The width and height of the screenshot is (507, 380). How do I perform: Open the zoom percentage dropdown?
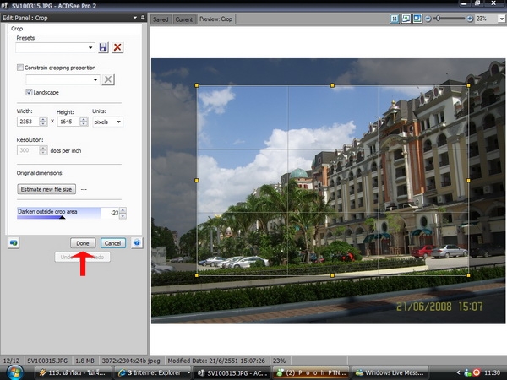click(x=501, y=19)
